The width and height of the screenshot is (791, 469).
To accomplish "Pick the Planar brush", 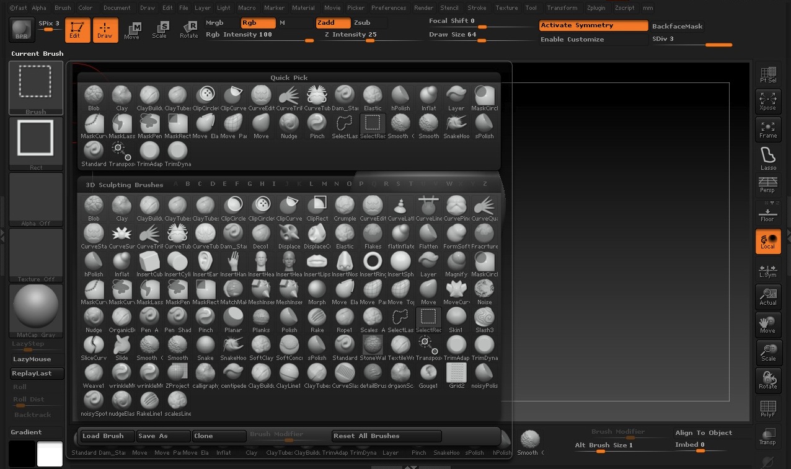I will click(233, 320).
